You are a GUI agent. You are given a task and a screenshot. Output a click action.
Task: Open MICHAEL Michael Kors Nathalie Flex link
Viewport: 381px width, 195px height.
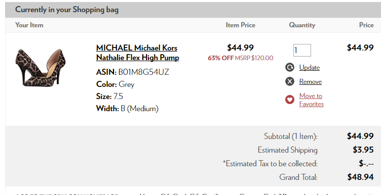[x=137, y=53]
